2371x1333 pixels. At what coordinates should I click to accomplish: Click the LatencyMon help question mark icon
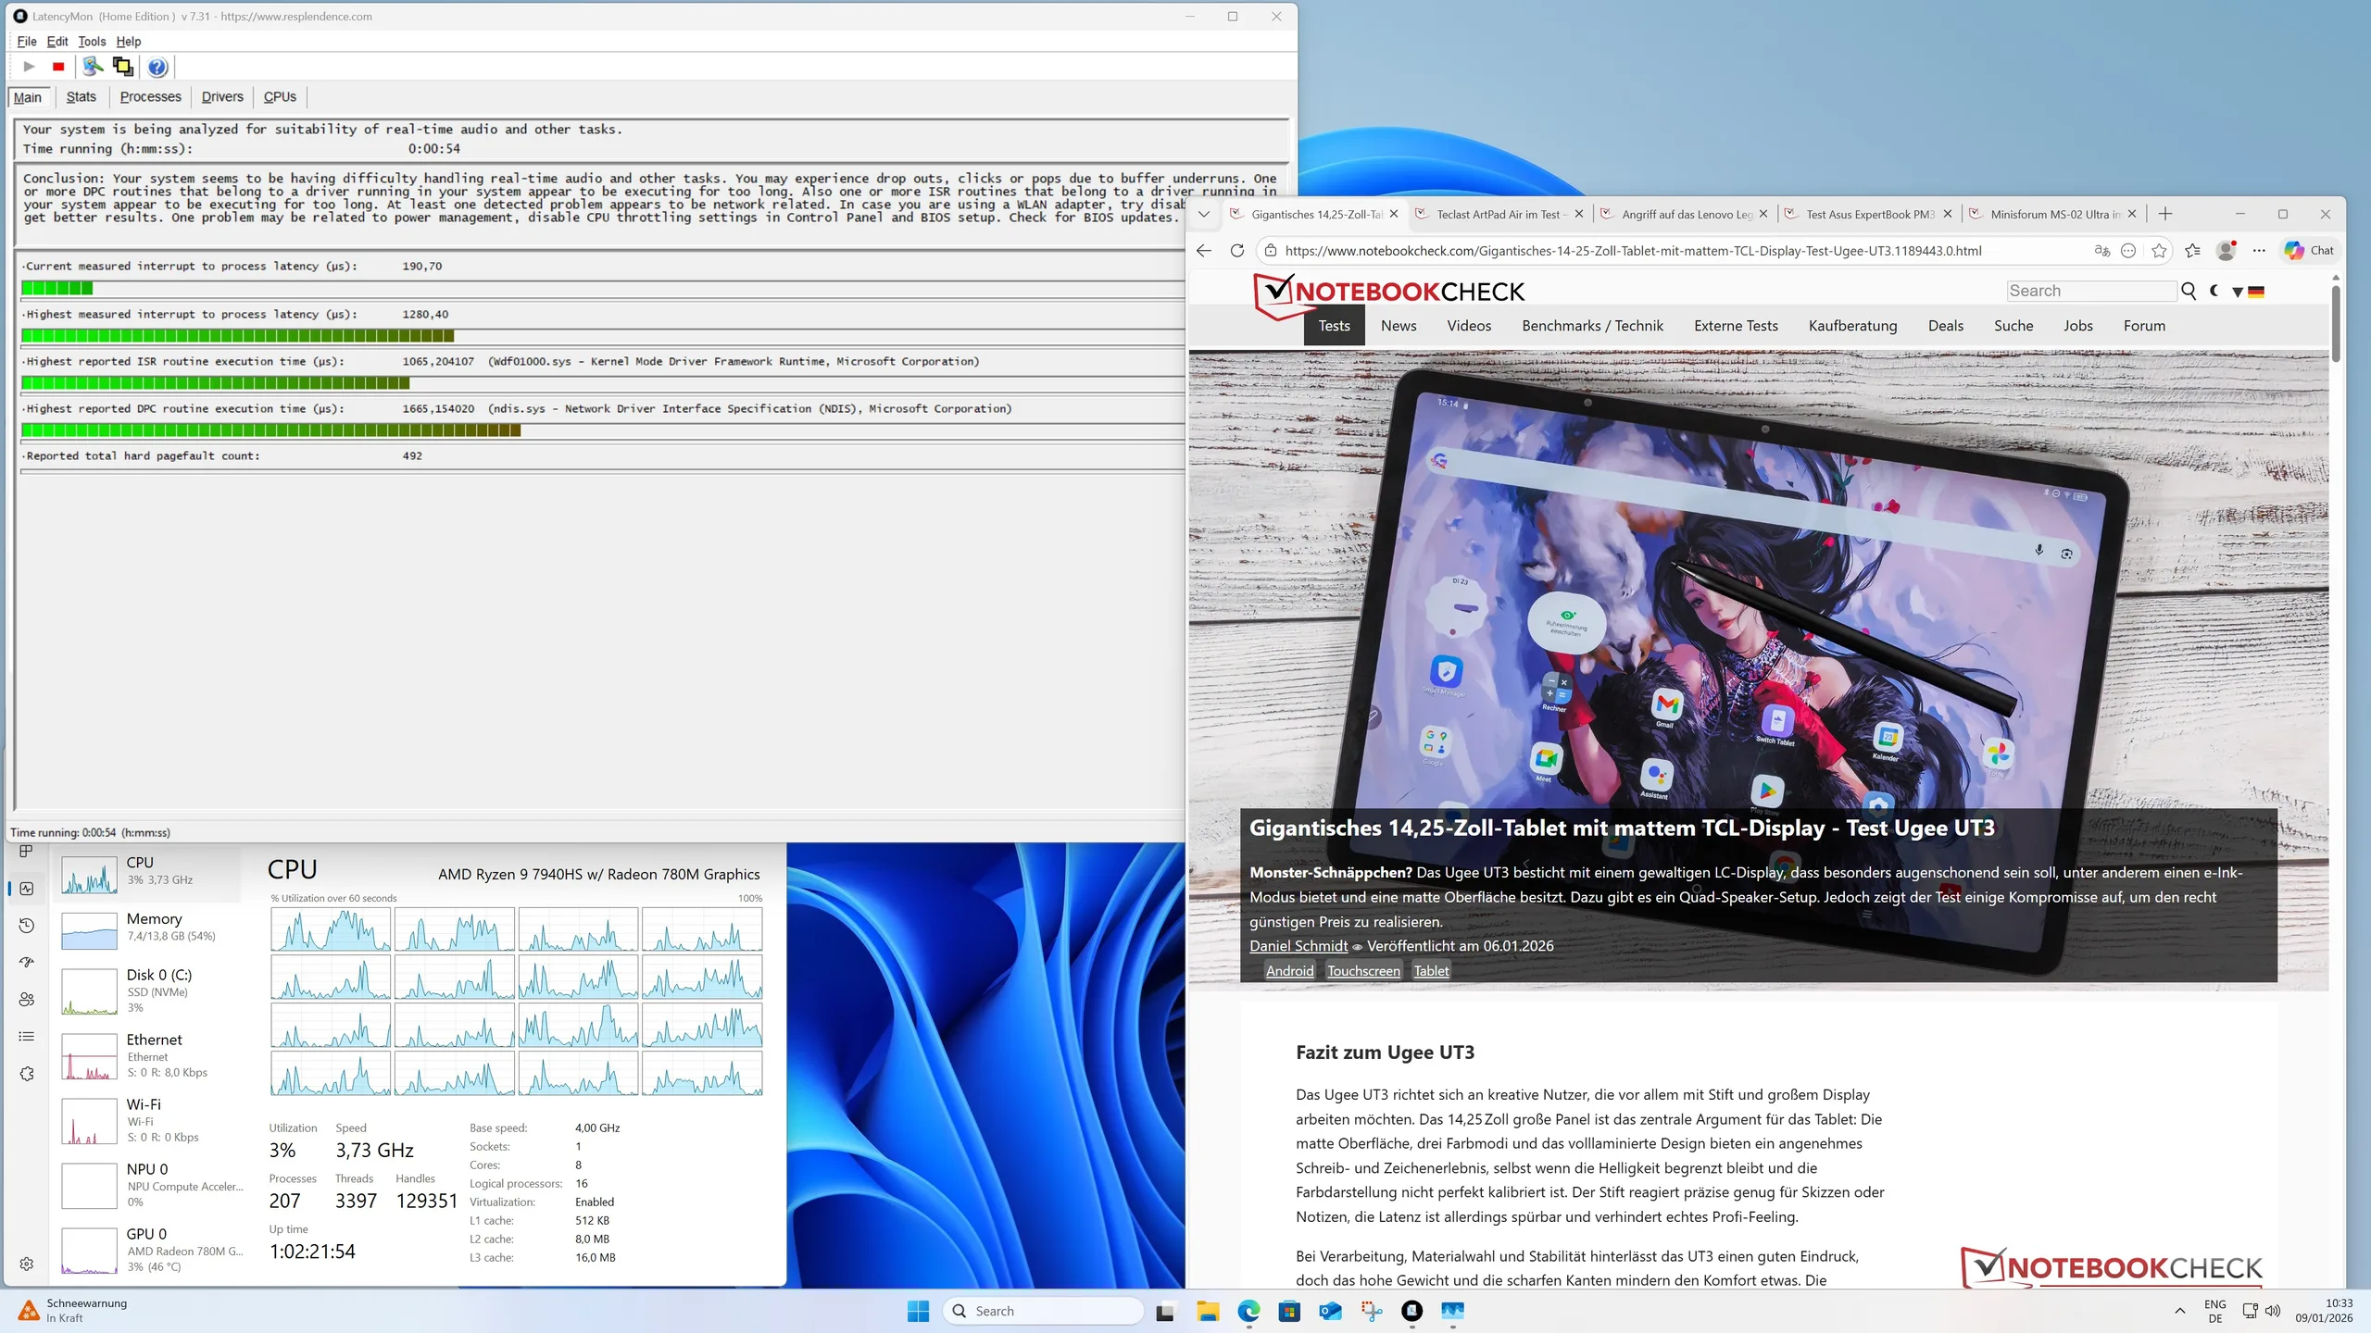pyautogui.click(x=157, y=67)
